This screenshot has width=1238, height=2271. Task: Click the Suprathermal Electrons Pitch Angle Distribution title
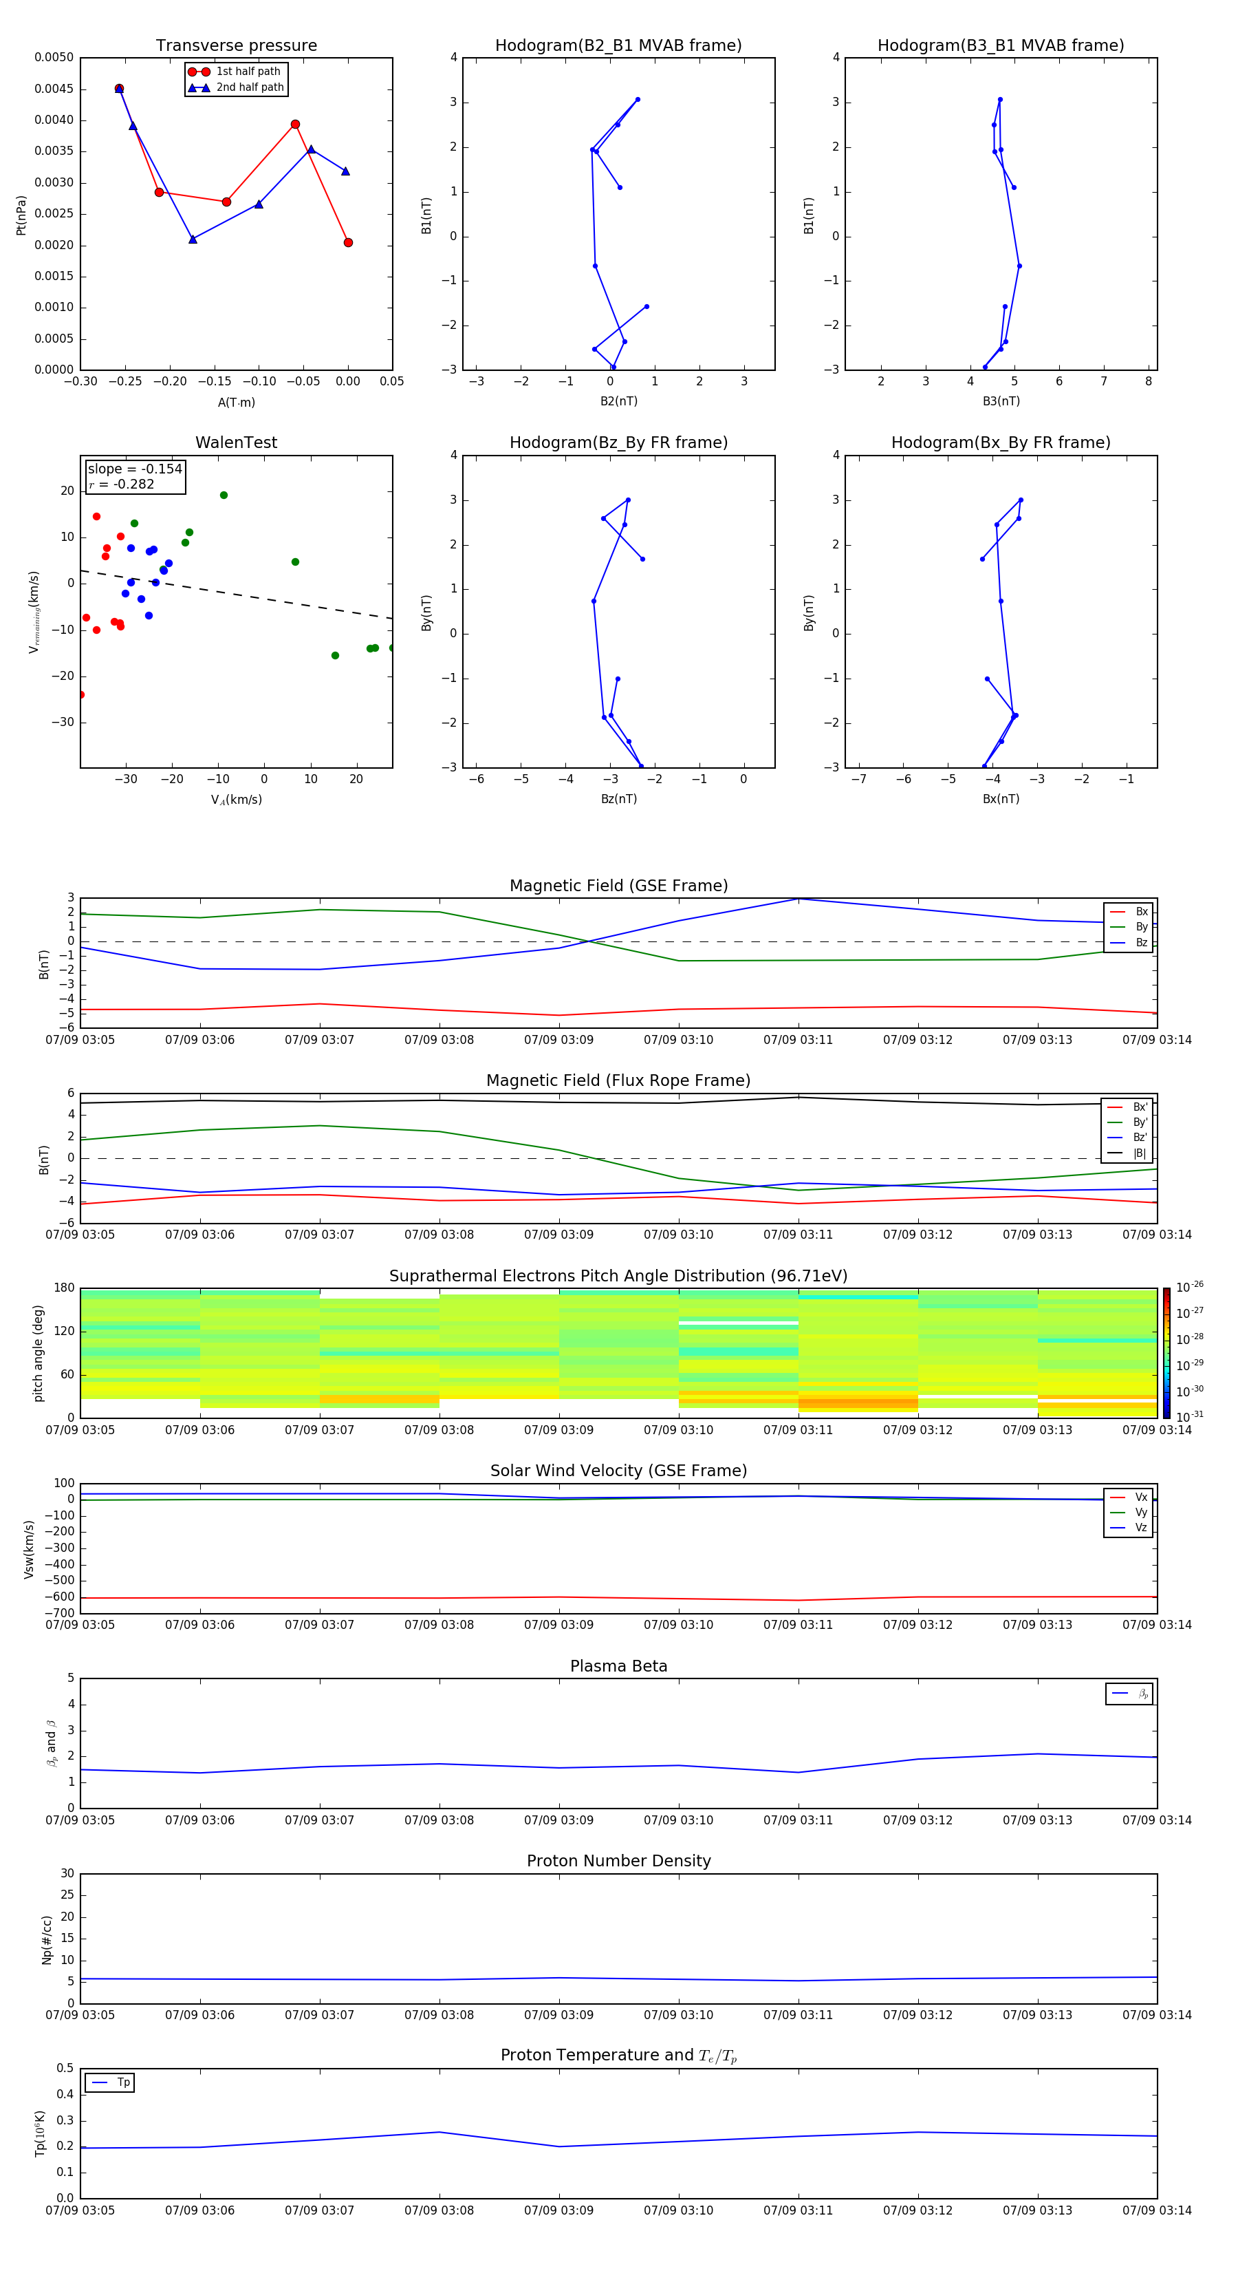click(x=618, y=1277)
